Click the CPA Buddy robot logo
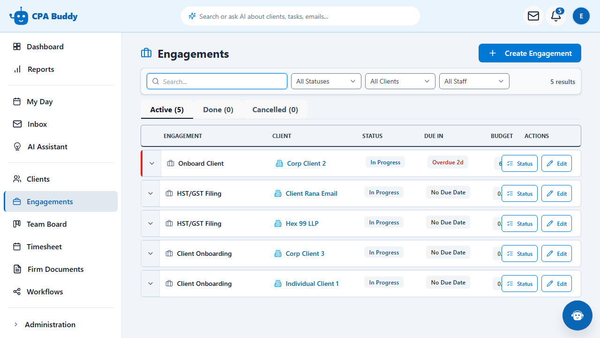The image size is (600, 338). [19, 16]
